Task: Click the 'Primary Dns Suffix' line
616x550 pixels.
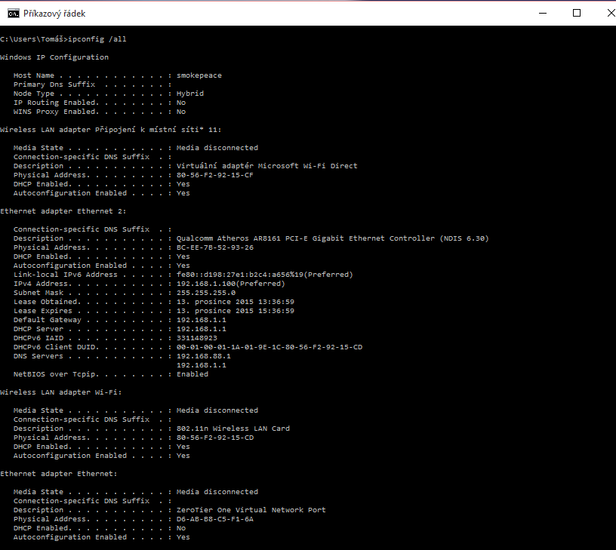Action: [93, 84]
